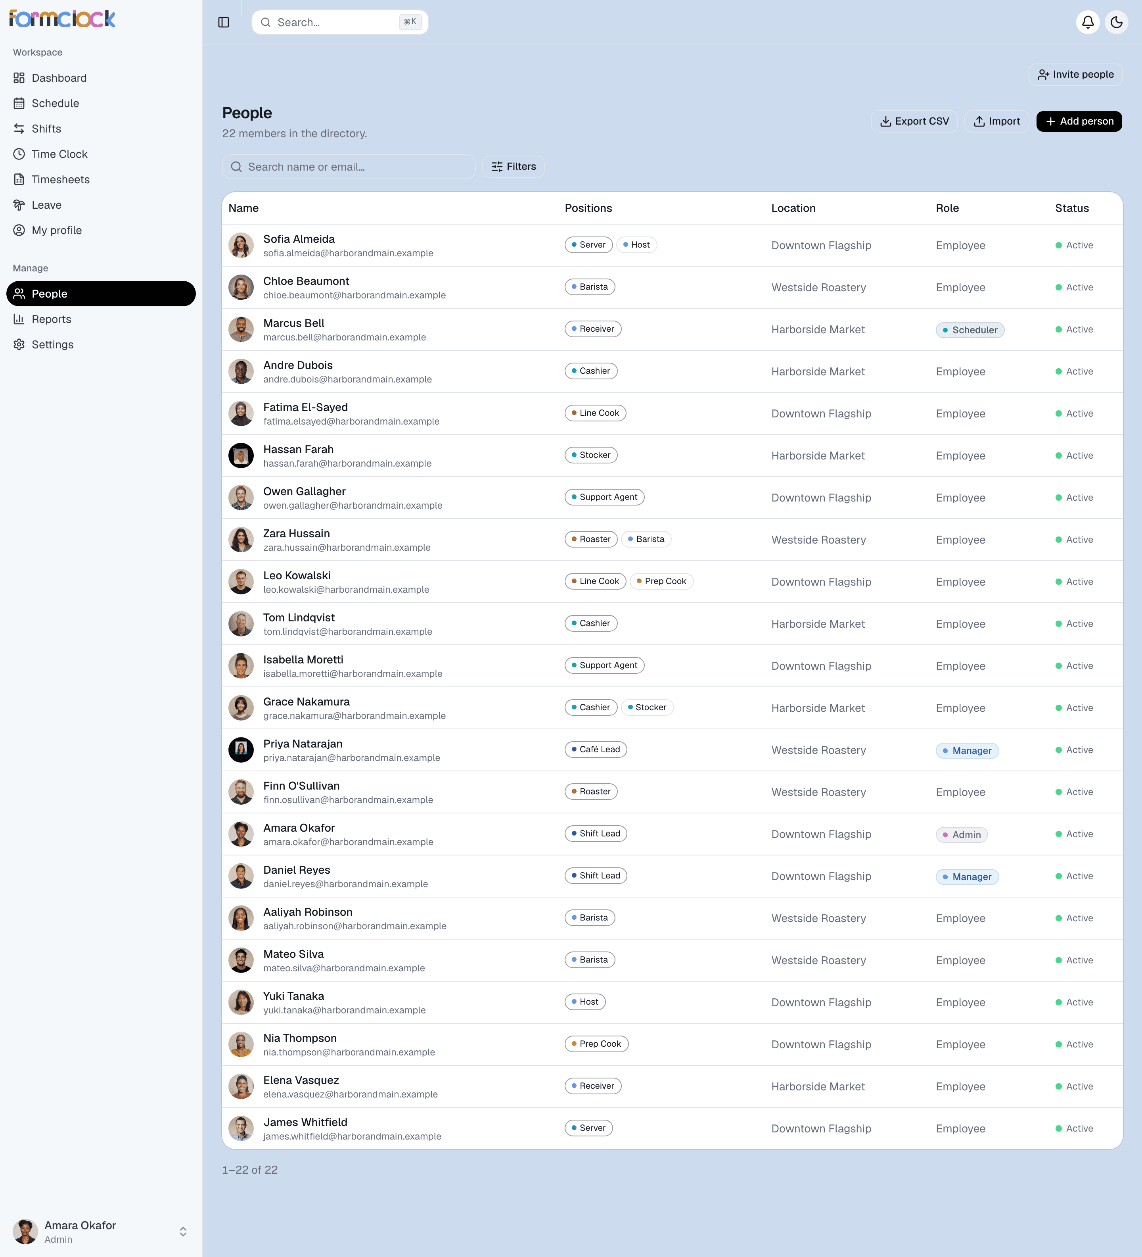Export the directory as CSV

click(x=914, y=121)
